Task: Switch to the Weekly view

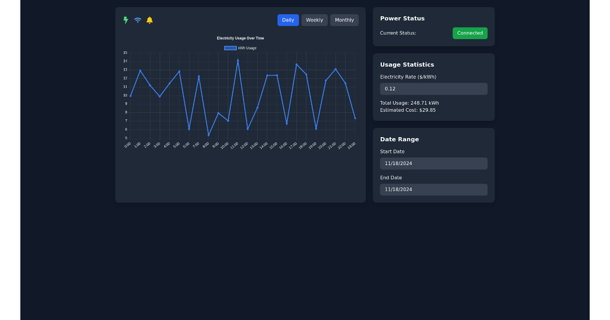Action: (x=314, y=20)
